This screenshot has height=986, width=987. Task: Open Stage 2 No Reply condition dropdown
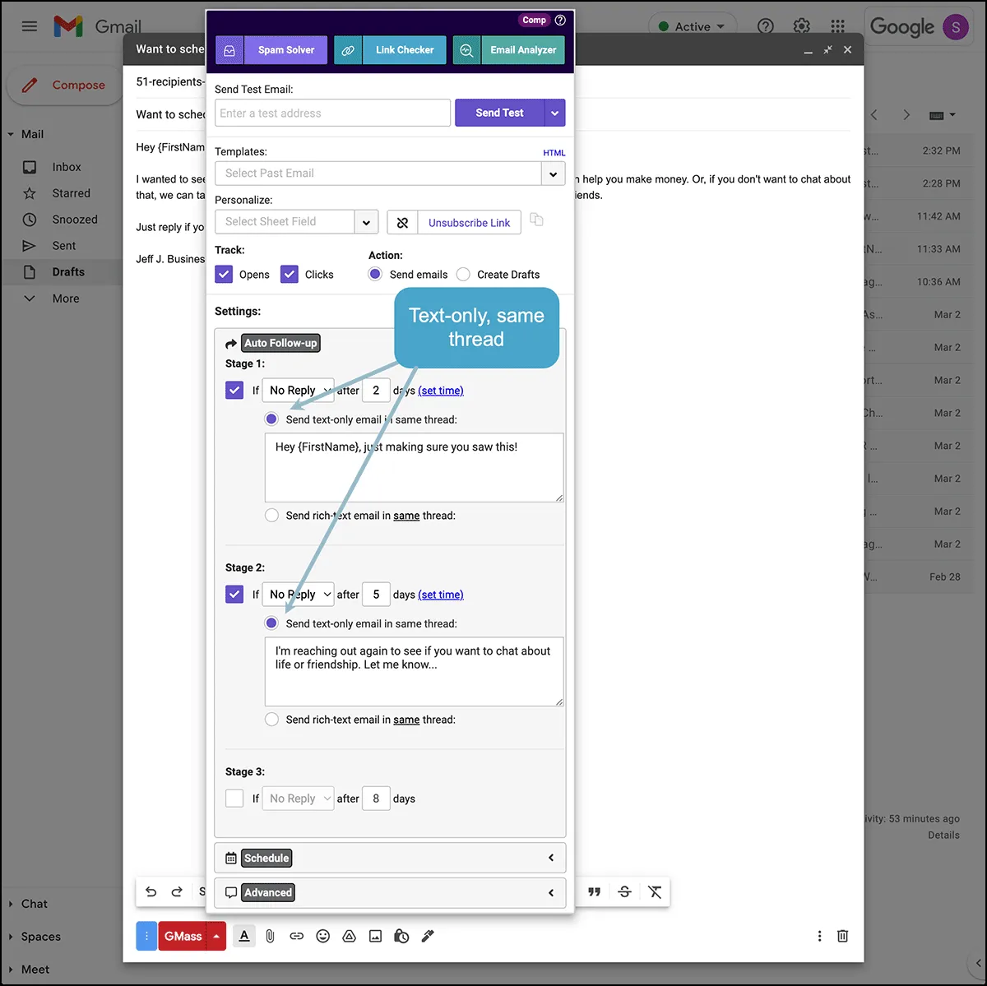point(299,594)
